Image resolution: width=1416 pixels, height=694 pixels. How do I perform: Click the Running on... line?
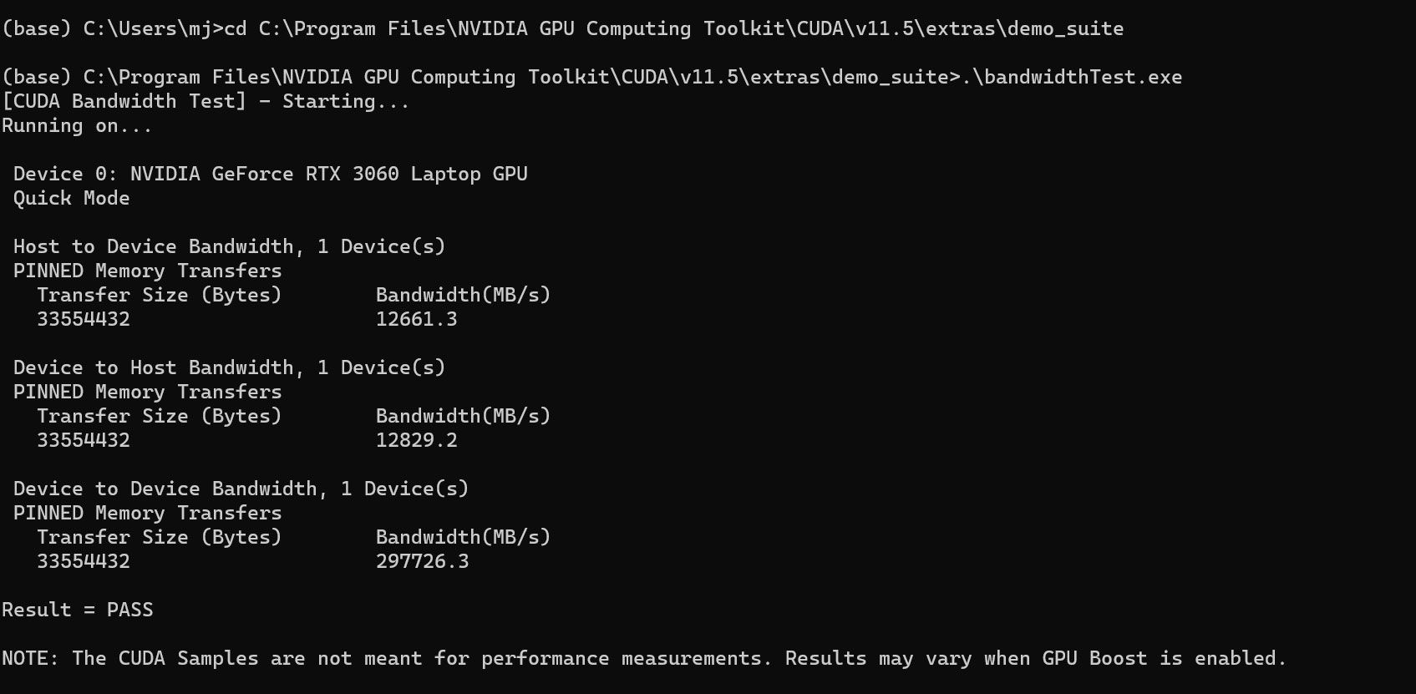point(77,126)
